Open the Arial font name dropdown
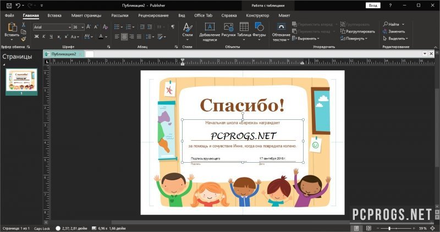 [70, 27]
